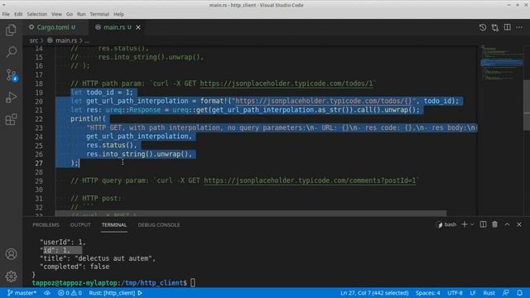Open the editor More Actions menu

519,27
